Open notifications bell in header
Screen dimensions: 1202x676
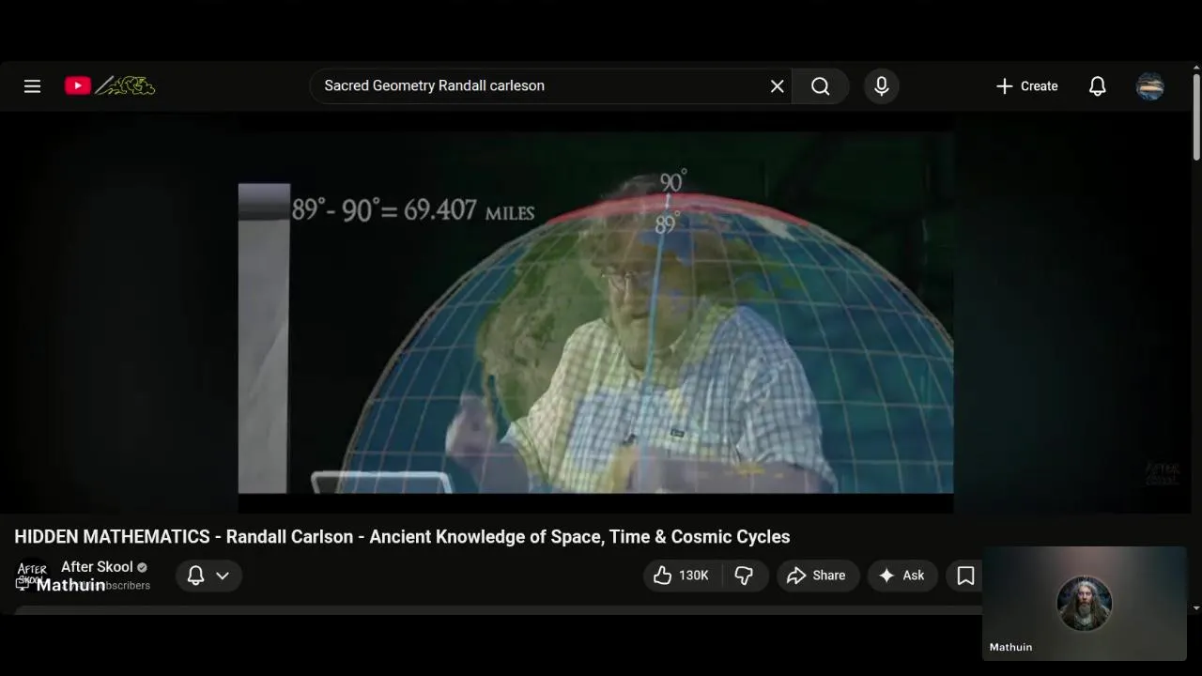(1097, 86)
